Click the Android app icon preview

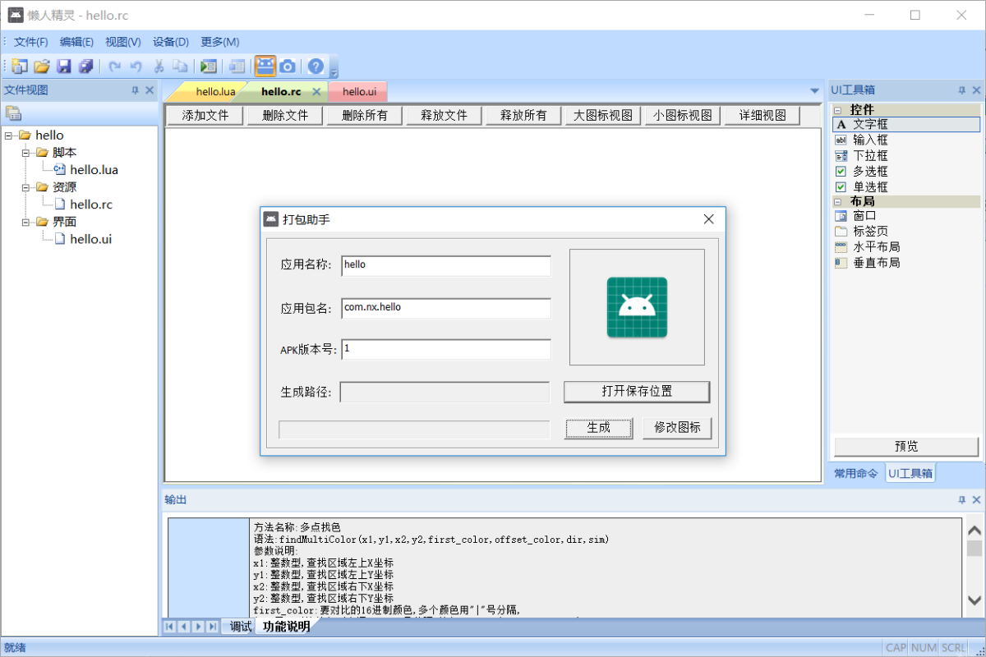[x=637, y=307]
